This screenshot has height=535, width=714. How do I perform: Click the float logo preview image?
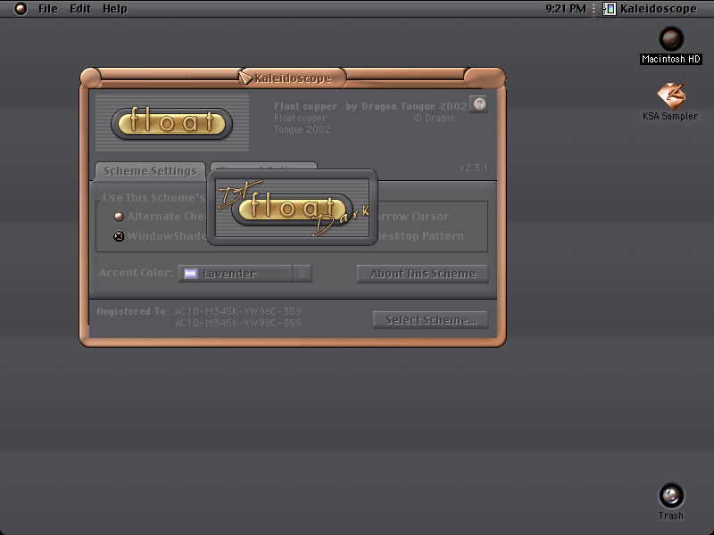click(x=172, y=123)
